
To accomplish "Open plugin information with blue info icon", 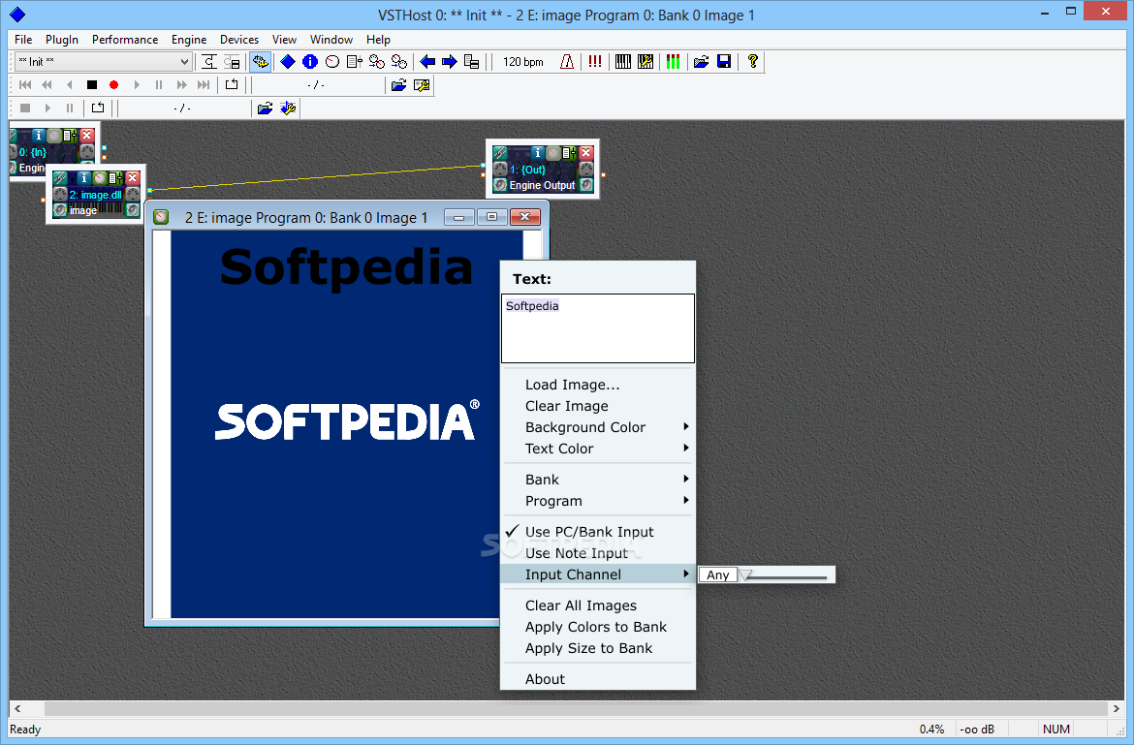I will tap(310, 61).
